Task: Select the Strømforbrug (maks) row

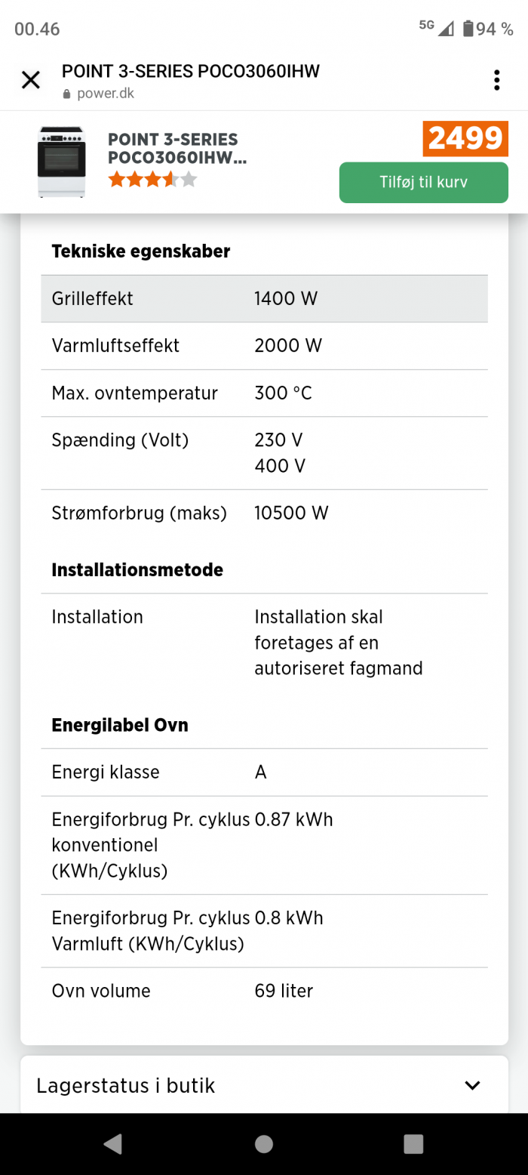Action: 264,513
